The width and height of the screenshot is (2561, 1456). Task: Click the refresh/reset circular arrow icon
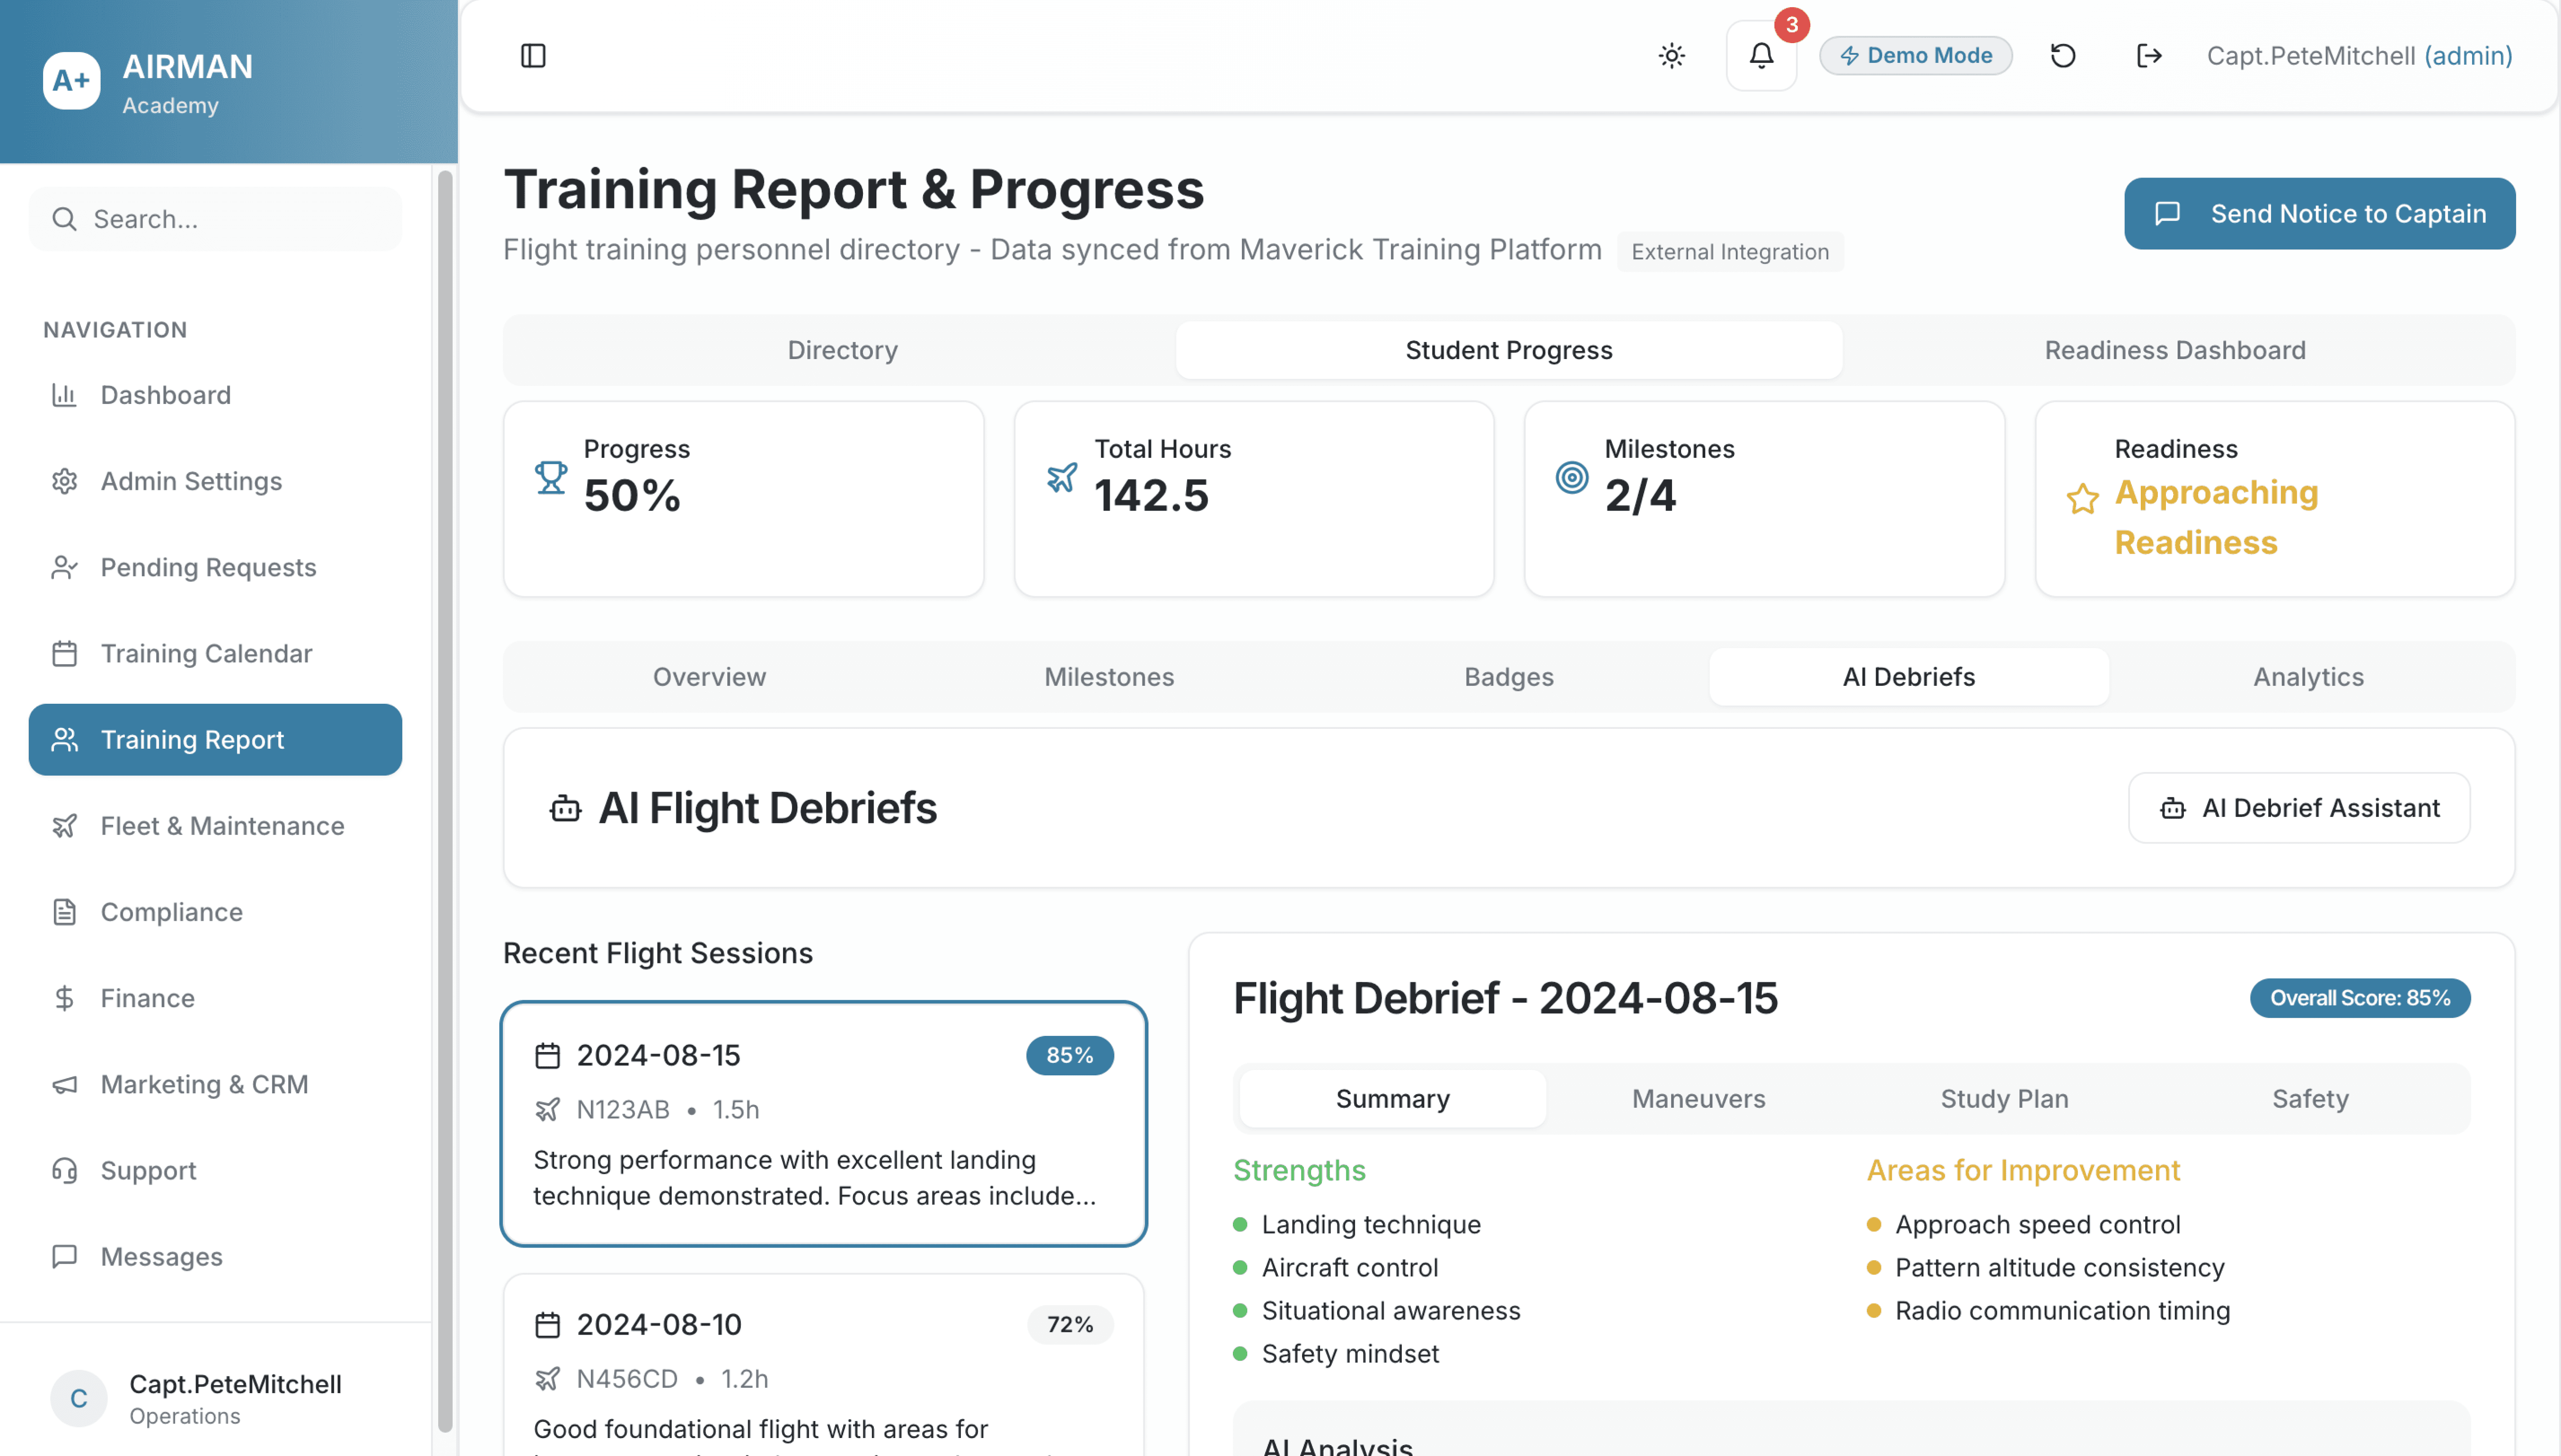click(x=2063, y=56)
